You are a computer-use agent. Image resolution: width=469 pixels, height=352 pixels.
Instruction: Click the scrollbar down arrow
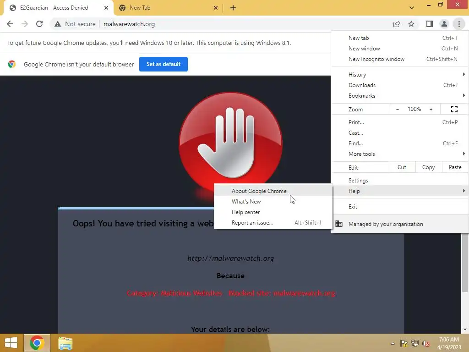pyautogui.click(x=465, y=330)
